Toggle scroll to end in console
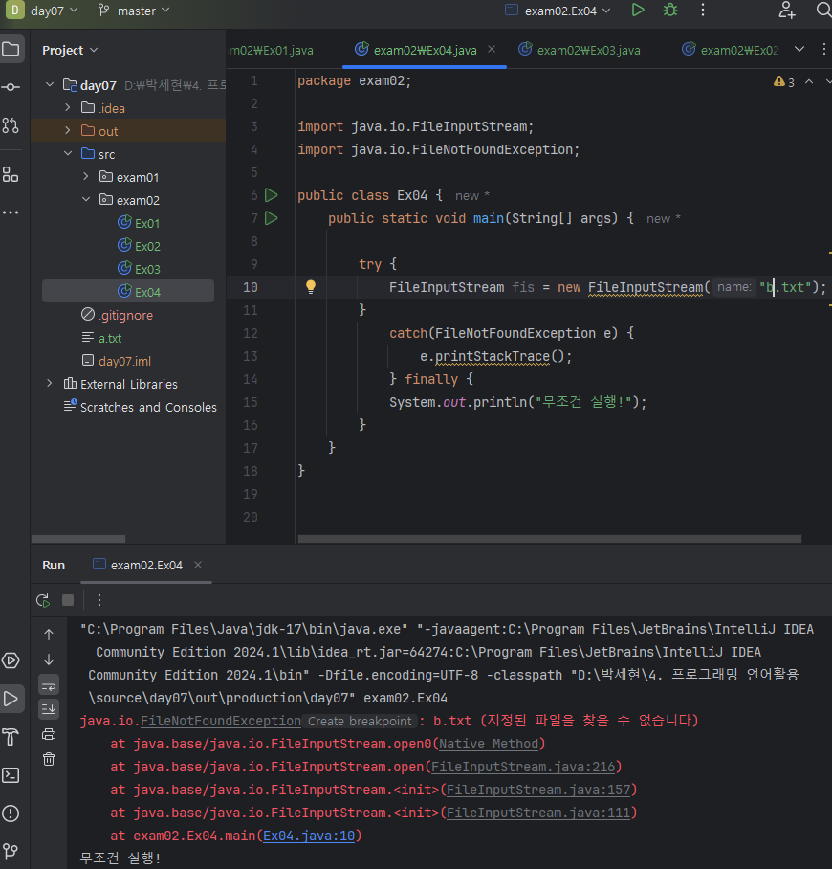Screen dimensions: 832x869 [x=49, y=708]
